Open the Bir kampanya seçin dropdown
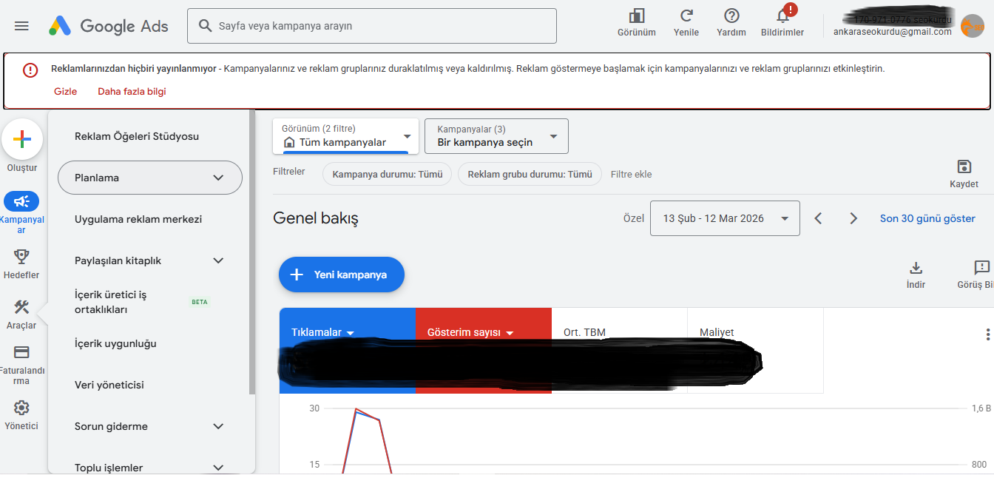 496,136
